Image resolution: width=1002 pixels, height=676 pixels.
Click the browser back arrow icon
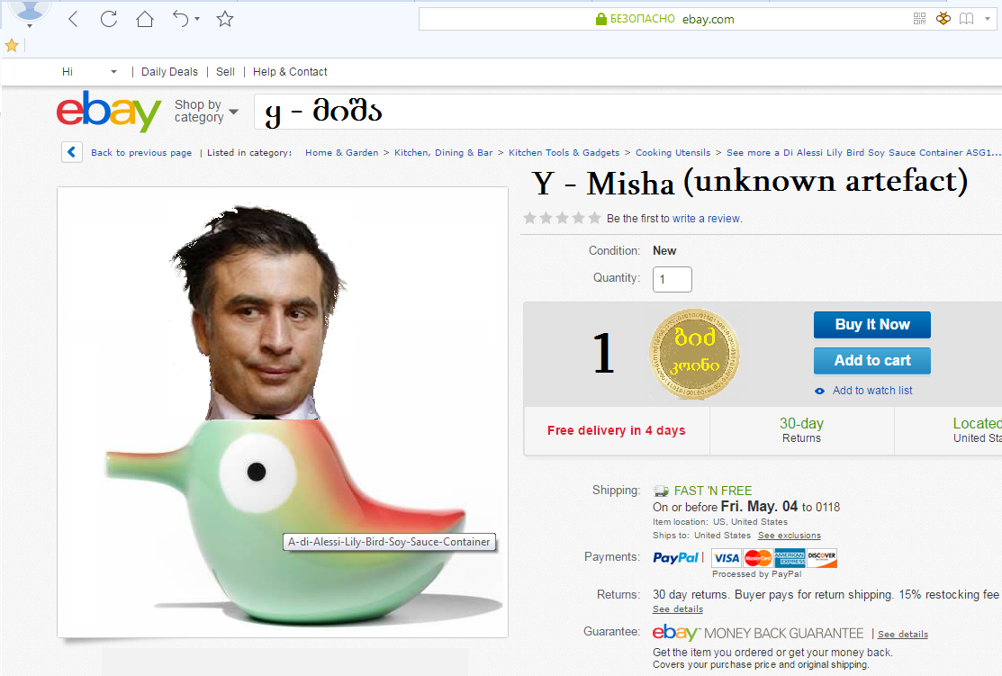click(74, 19)
